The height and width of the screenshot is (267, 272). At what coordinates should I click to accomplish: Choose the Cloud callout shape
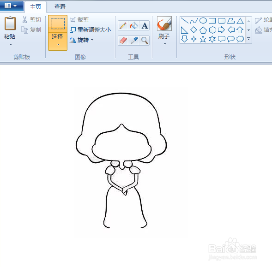pos(240,39)
